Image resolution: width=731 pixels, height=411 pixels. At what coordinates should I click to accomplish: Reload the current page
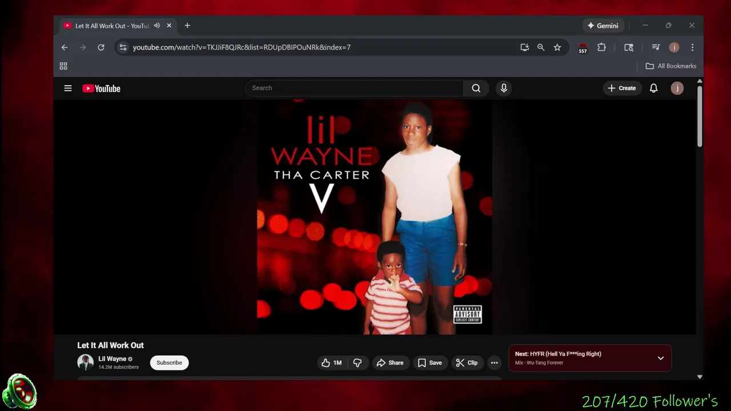101,47
